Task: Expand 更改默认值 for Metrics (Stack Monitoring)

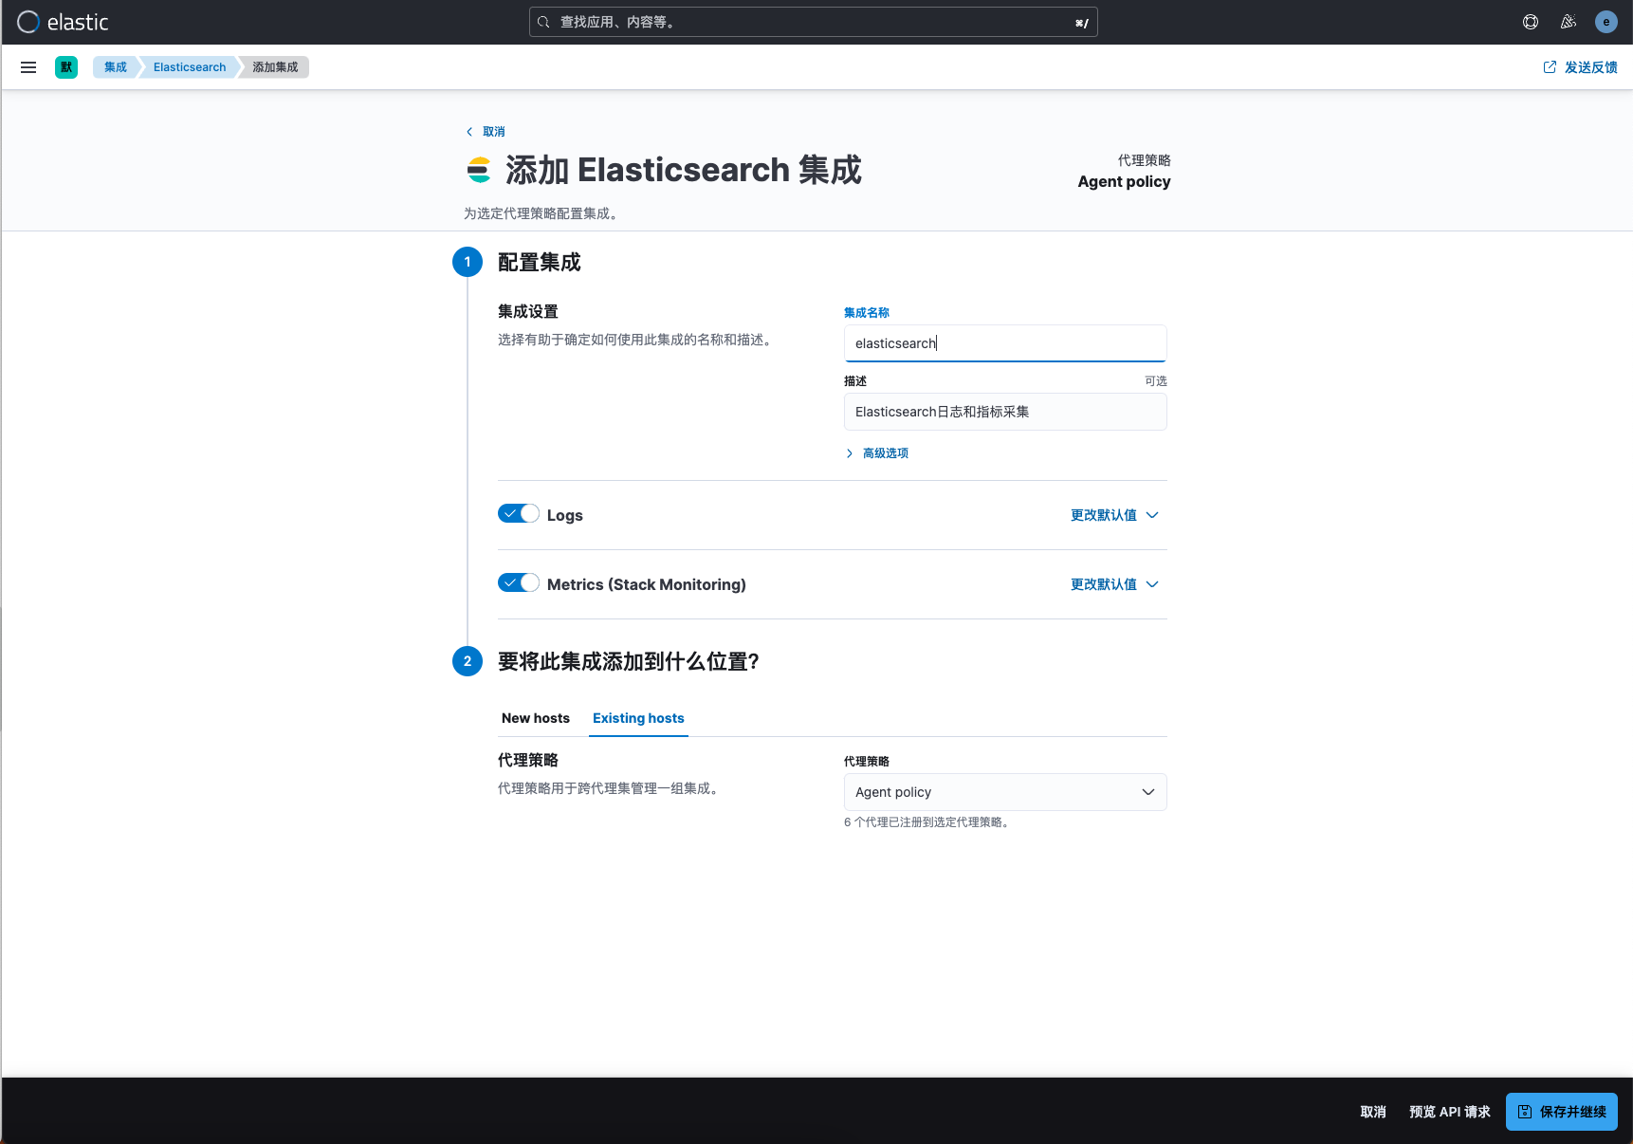Action: click(x=1114, y=584)
